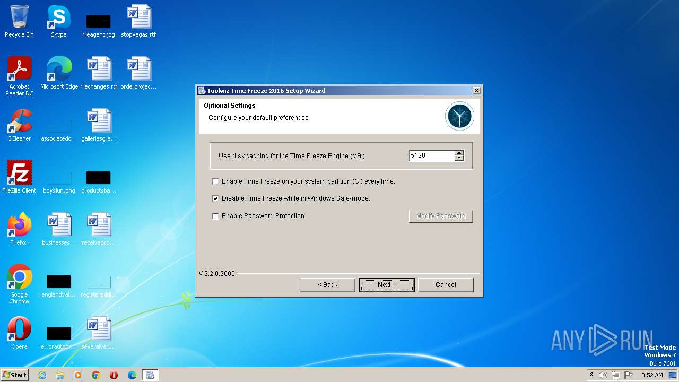
Task: Open Opera from the taskbar
Action: click(114, 375)
